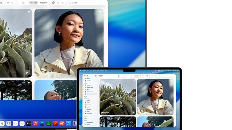Open Notes app in the dock
The image size is (232, 130).
22,124
